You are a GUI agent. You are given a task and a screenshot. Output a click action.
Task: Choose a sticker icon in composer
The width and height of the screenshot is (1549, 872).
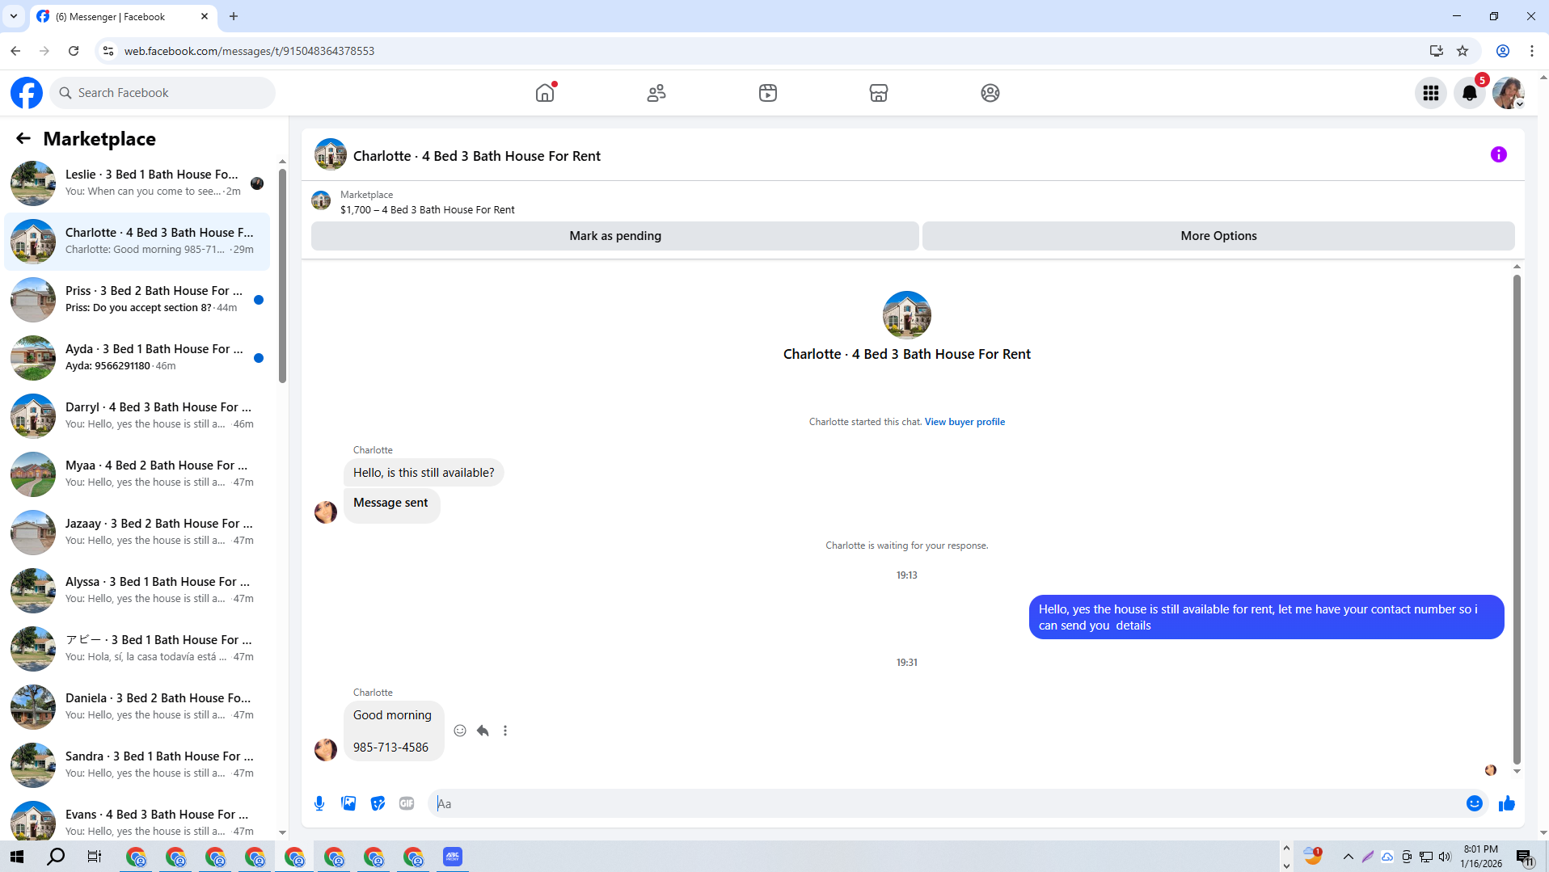click(x=378, y=803)
